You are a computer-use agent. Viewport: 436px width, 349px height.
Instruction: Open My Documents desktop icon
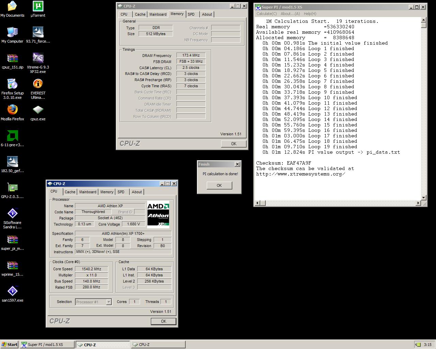[x=12, y=9]
